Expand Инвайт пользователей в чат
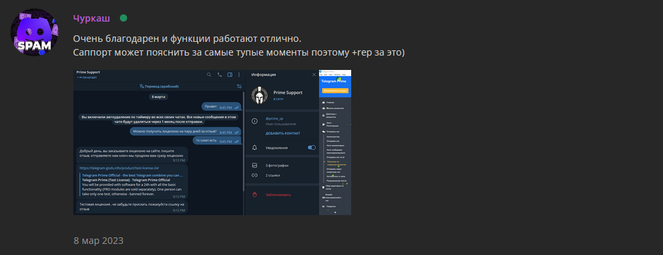 pyautogui.click(x=335, y=197)
